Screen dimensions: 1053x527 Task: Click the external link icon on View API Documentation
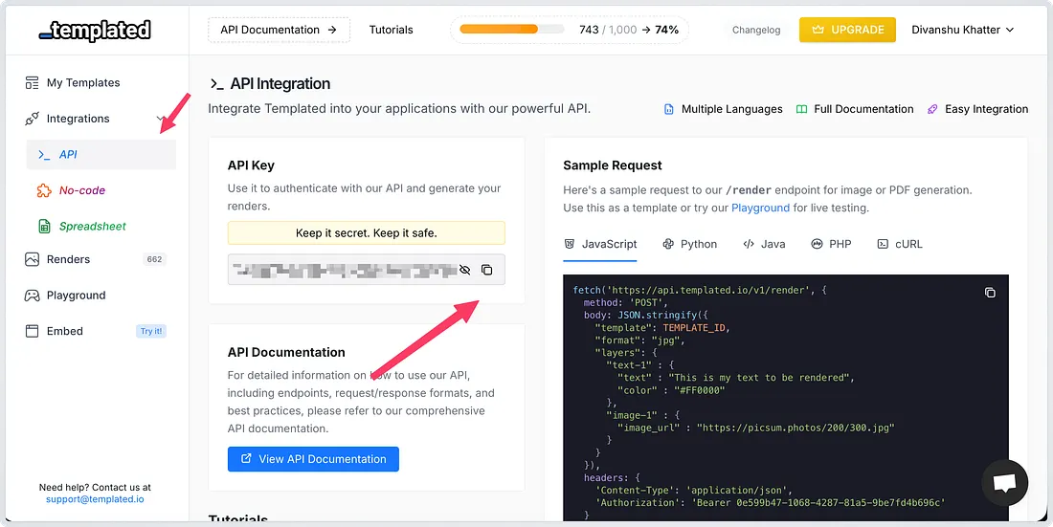pyautogui.click(x=246, y=458)
